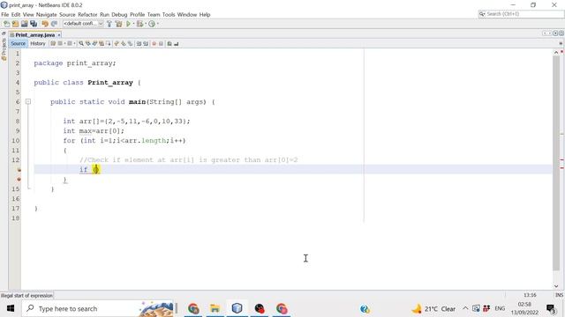Open the Debug menu

(x=119, y=15)
